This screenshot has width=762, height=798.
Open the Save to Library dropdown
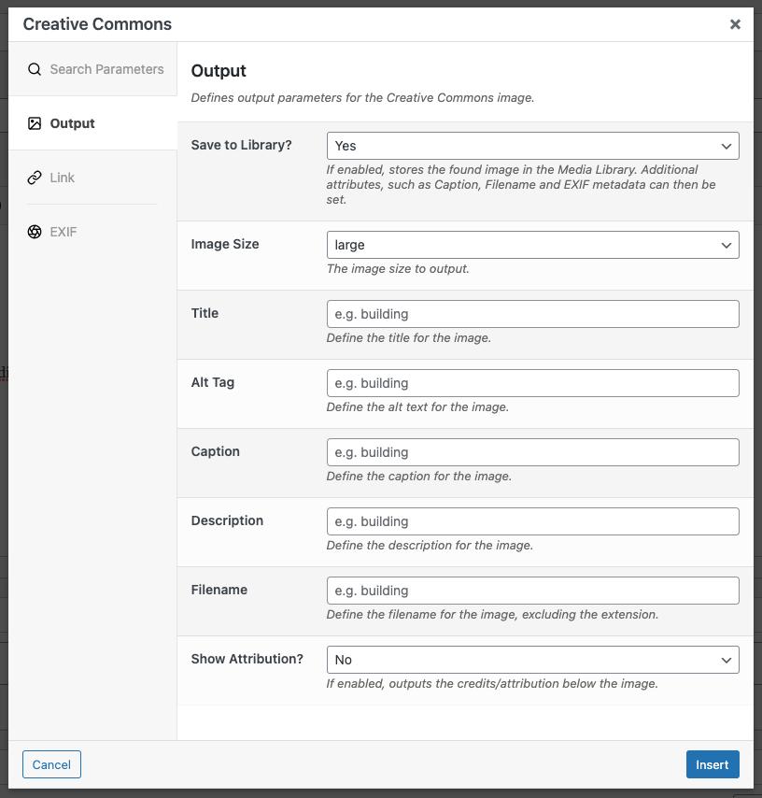532,146
